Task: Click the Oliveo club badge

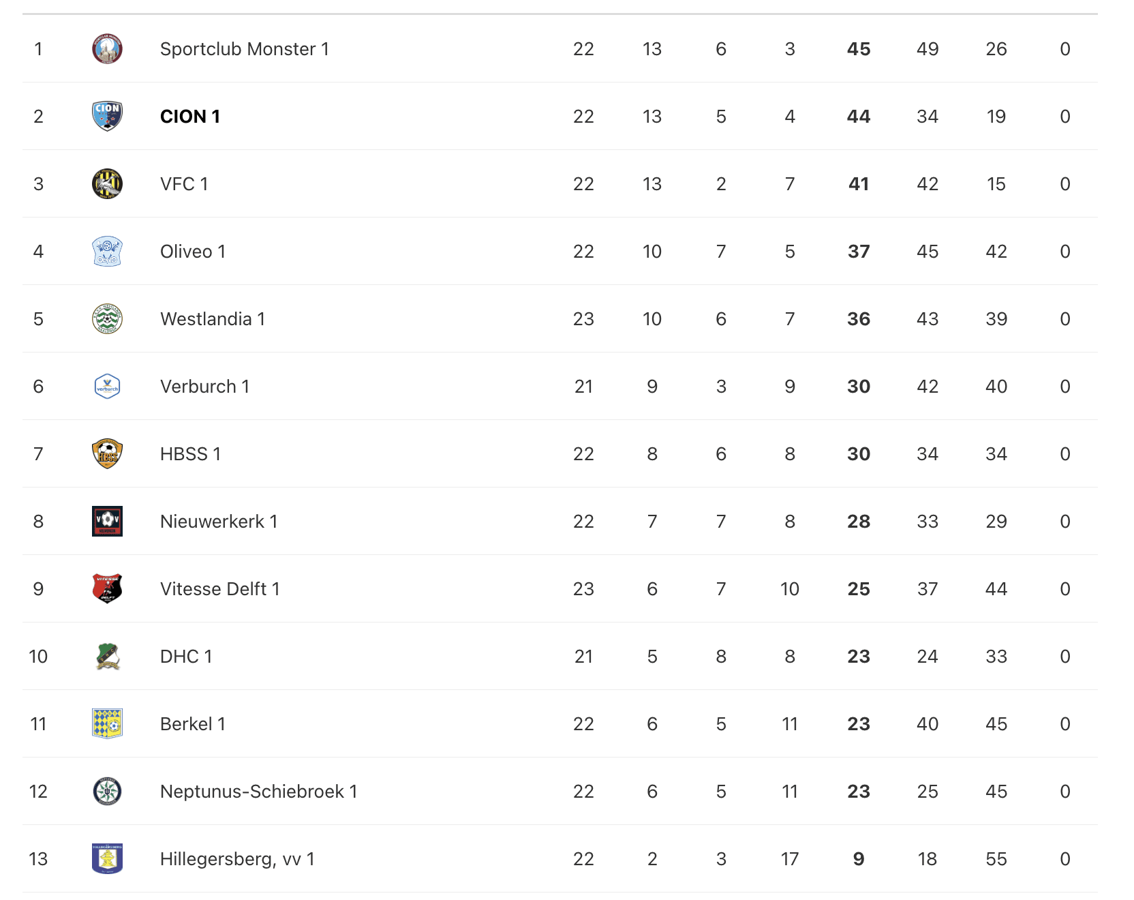Action: 107,252
